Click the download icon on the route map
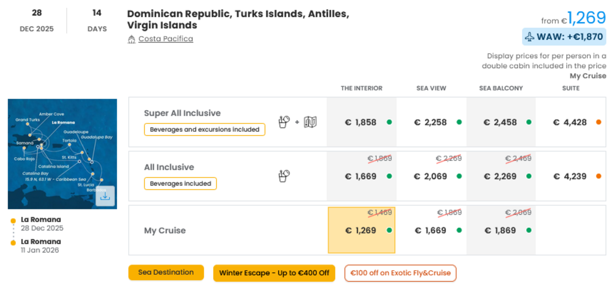 point(105,196)
